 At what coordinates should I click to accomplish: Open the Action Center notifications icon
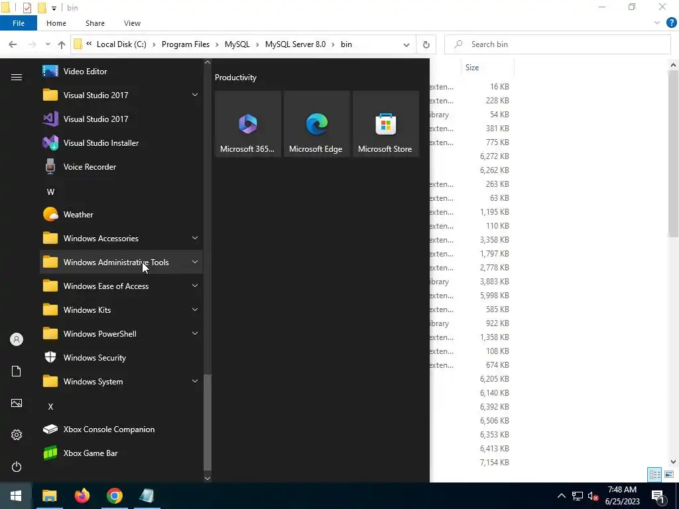click(x=657, y=496)
